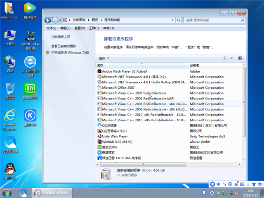Click the Forward navigation arrow button
The height and width of the screenshot is (198, 264).
(55, 20)
